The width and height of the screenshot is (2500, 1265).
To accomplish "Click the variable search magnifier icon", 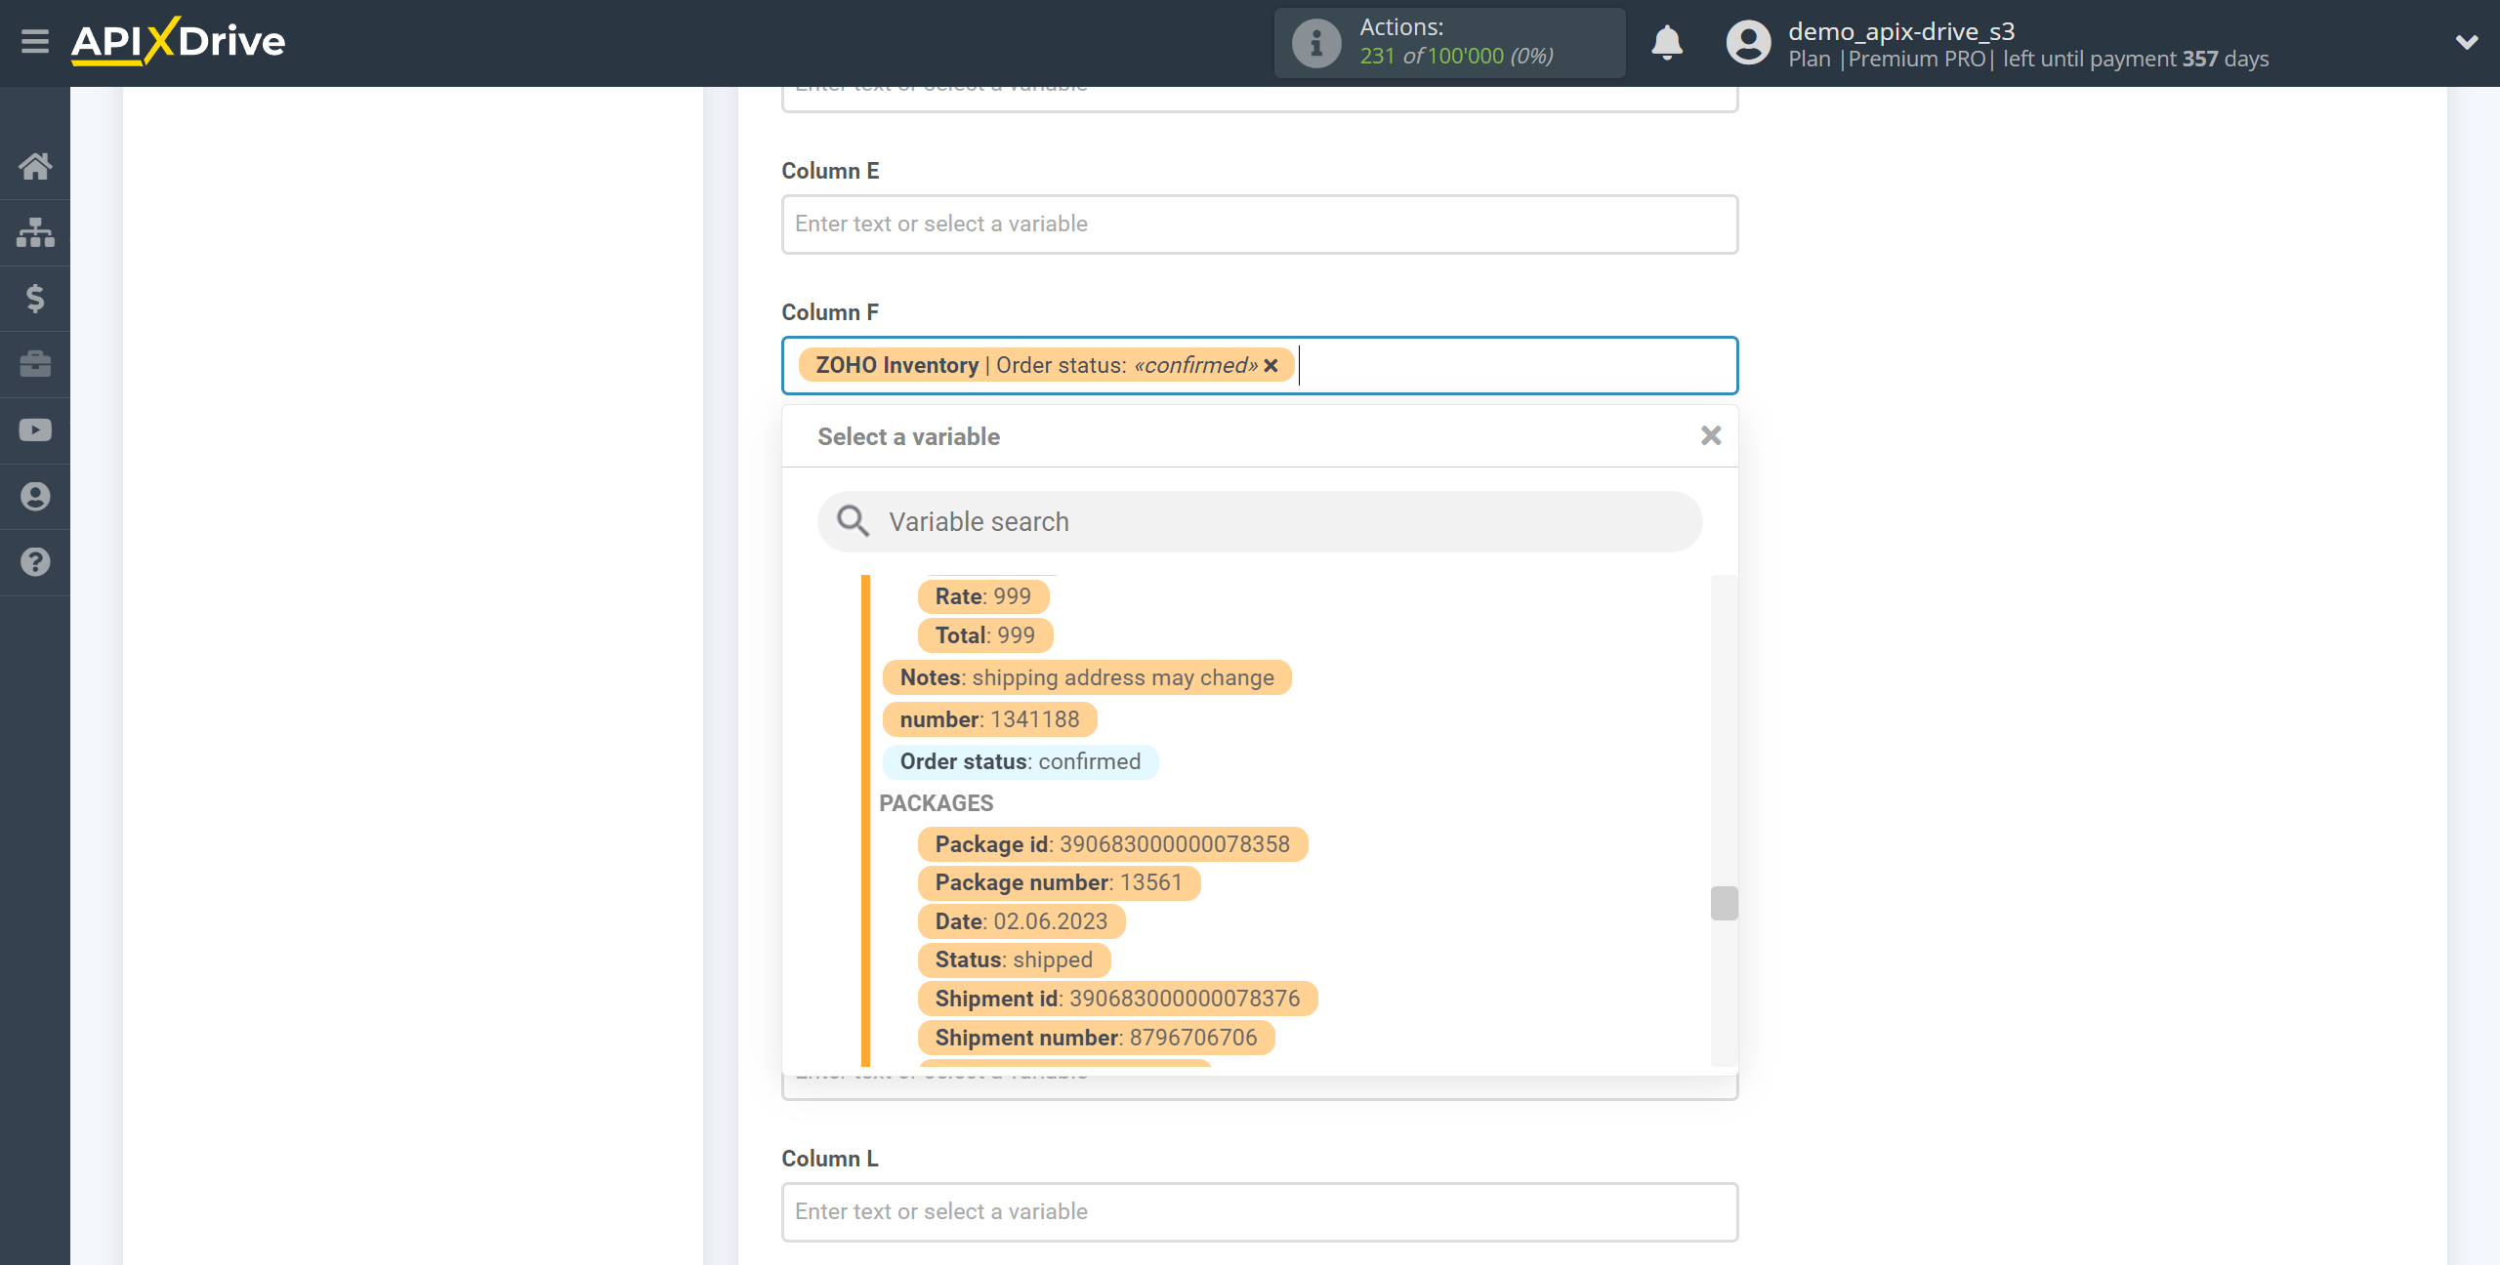I will coord(853,521).
